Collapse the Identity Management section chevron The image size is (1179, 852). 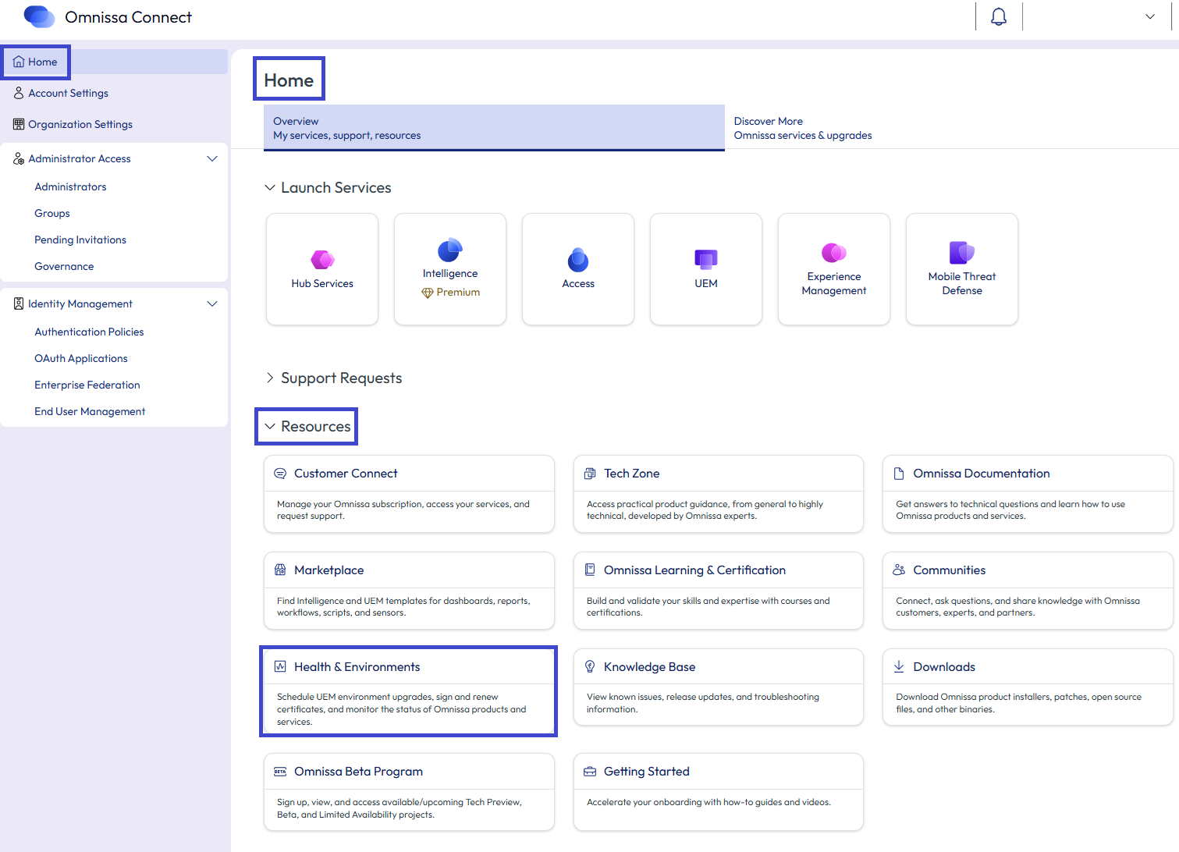(211, 304)
